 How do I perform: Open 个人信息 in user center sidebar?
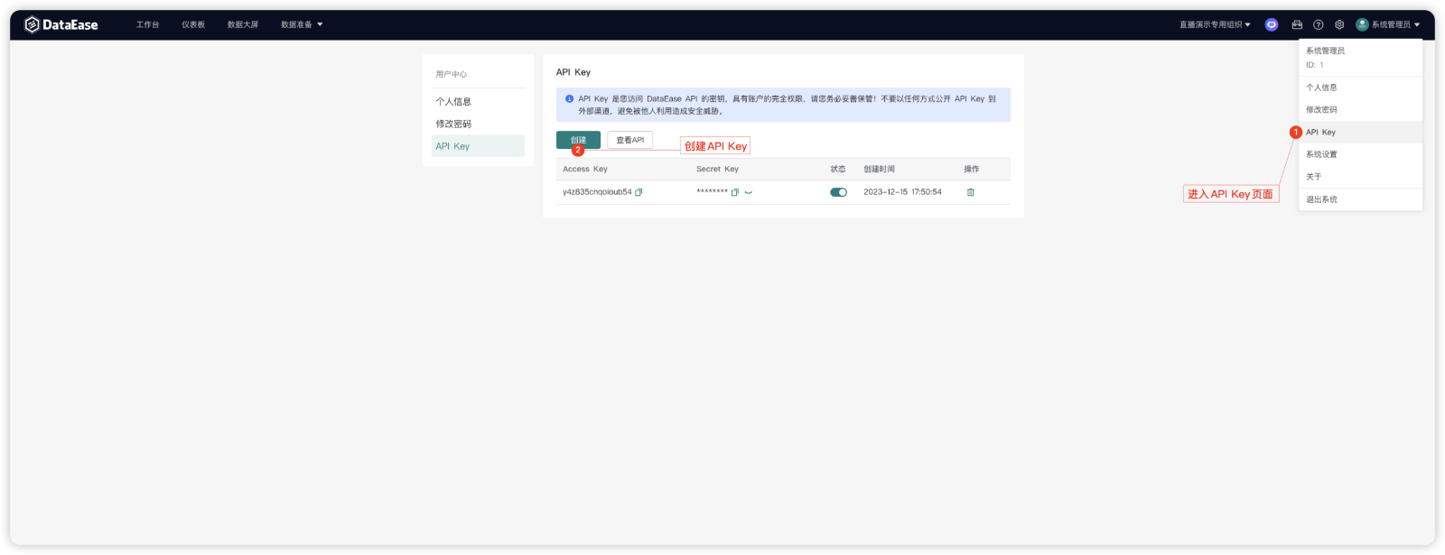(478, 102)
